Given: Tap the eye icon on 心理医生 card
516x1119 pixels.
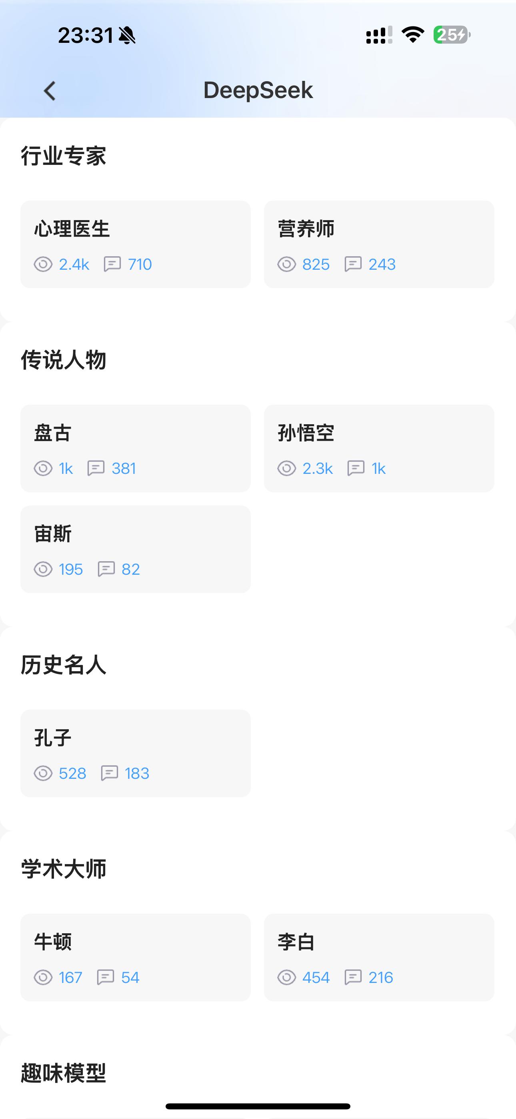Looking at the screenshot, I should pyautogui.click(x=43, y=264).
